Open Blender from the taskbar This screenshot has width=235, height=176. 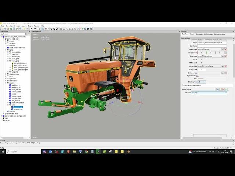[x=128, y=151]
